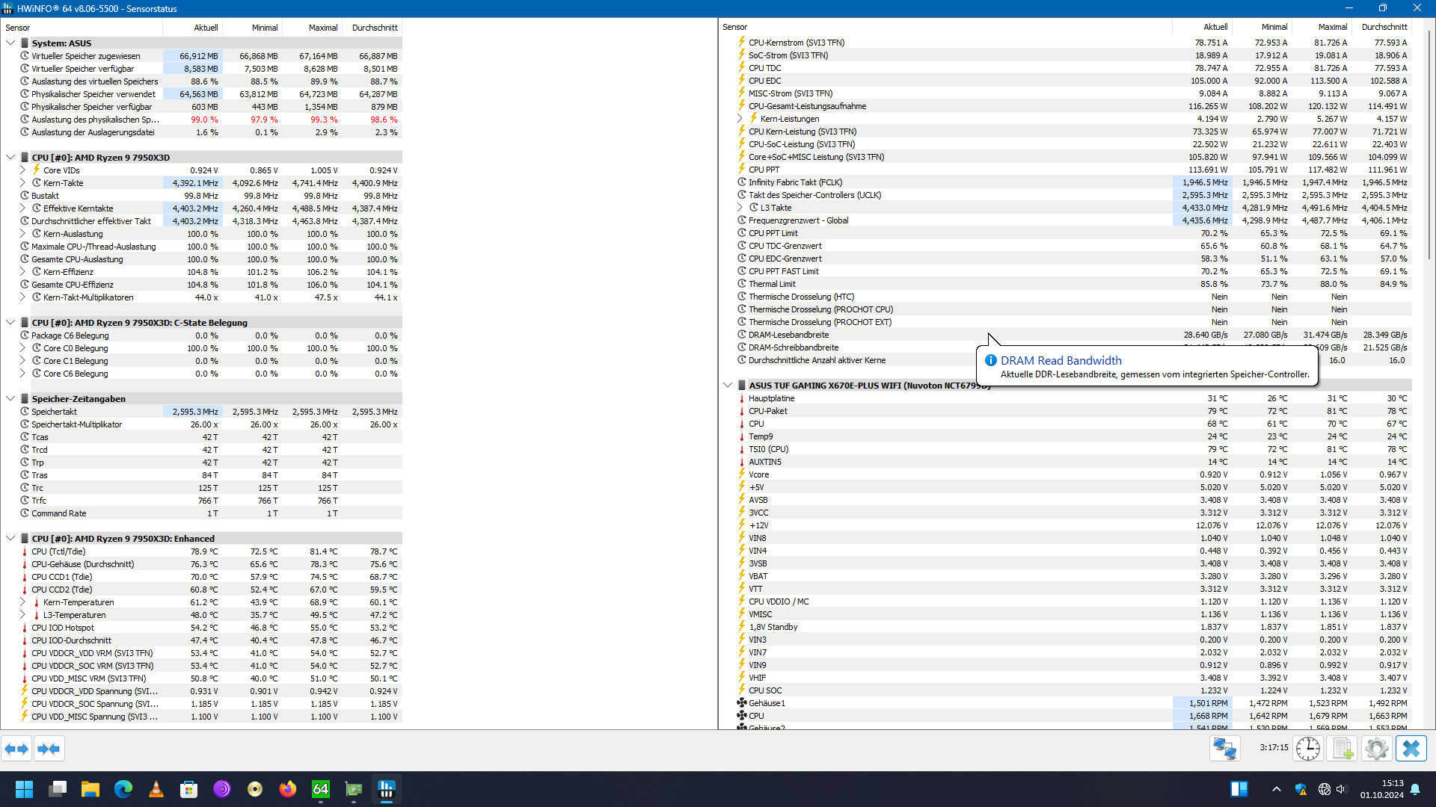Click the expand panels arrows button
The height and width of the screenshot is (807, 1436).
(x=16, y=749)
